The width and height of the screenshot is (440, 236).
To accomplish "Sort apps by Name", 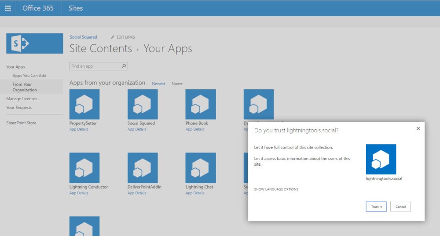I will coord(177,84).
